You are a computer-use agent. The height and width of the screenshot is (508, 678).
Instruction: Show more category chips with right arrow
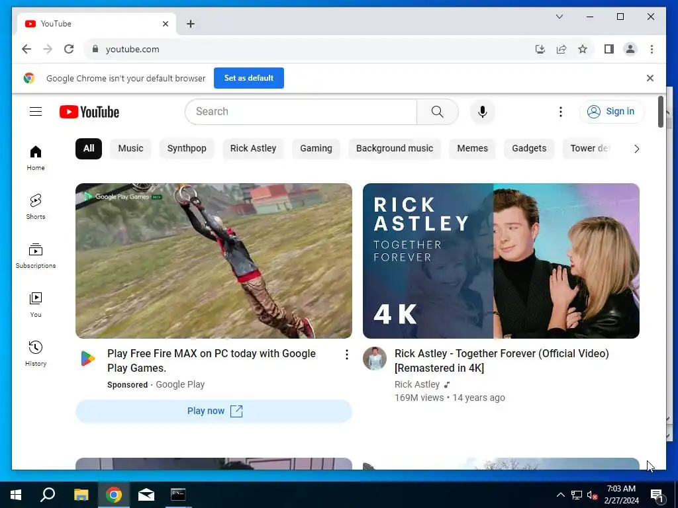point(636,149)
